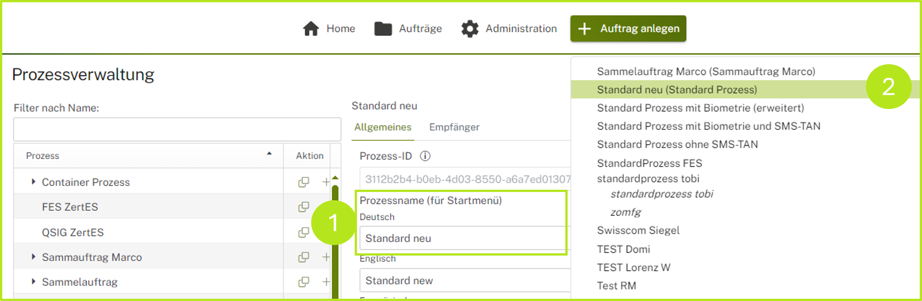Click the Auftrag anlegen button

pyautogui.click(x=628, y=29)
